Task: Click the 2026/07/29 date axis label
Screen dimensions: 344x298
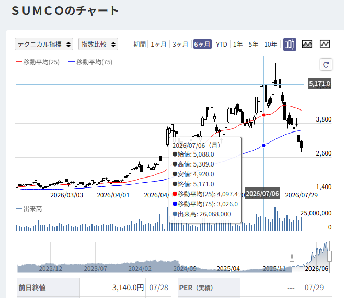Action: 301,195
